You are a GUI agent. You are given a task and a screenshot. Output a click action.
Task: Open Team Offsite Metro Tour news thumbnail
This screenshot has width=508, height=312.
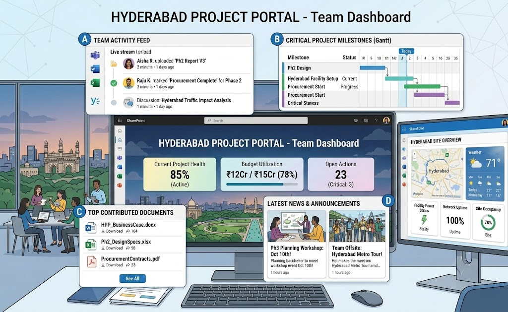(357, 227)
